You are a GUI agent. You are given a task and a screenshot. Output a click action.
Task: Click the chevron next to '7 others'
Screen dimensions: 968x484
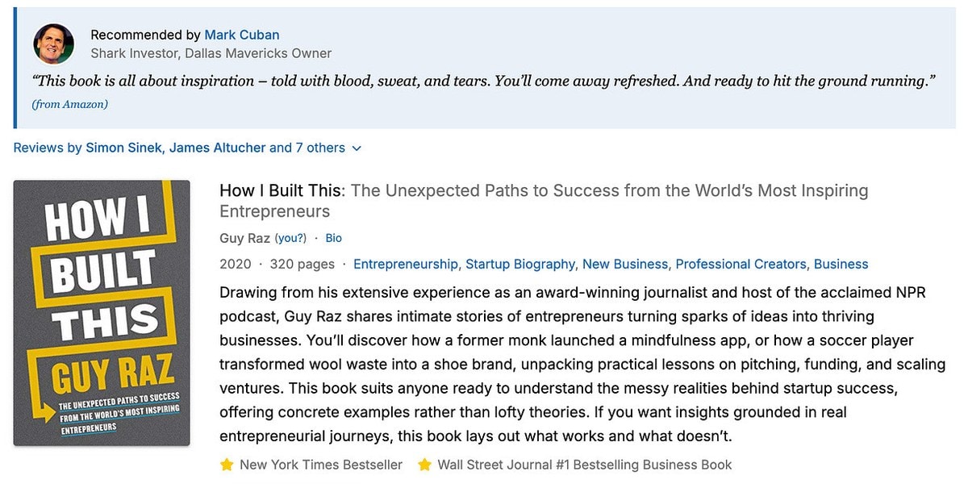[x=357, y=148]
